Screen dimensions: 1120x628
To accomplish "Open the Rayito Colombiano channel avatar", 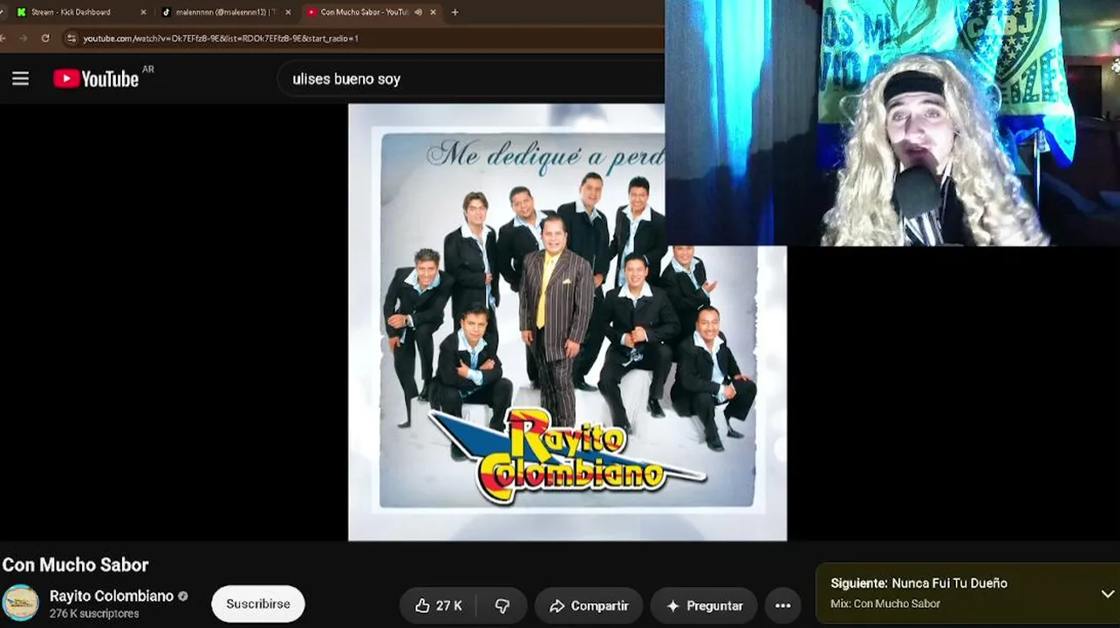I will [20, 603].
